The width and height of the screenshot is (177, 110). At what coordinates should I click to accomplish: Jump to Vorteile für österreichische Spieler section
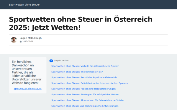coord(85,66)
